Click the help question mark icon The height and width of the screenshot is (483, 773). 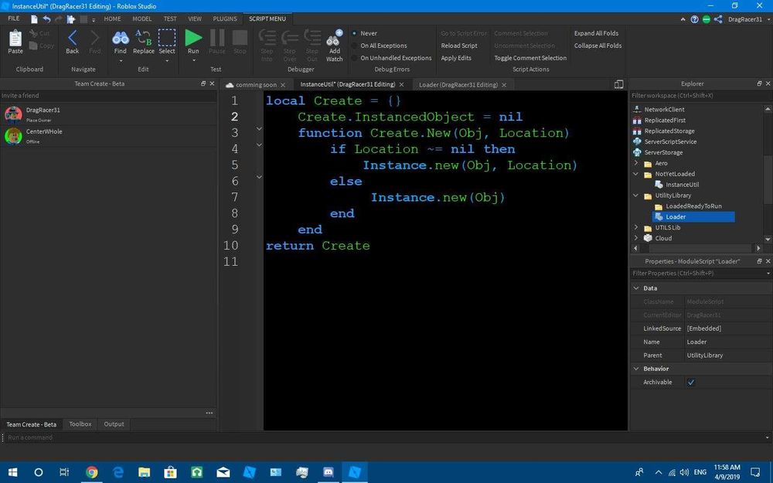pyautogui.click(x=694, y=19)
